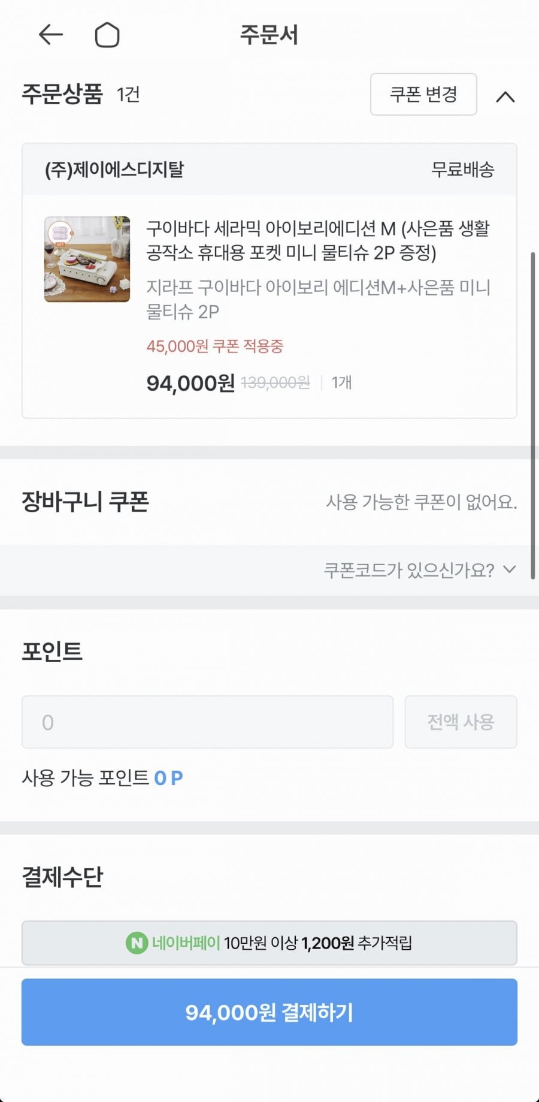Click the seller name (주)제이에스디지탈
The height and width of the screenshot is (1102, 539).
[114, 170]
